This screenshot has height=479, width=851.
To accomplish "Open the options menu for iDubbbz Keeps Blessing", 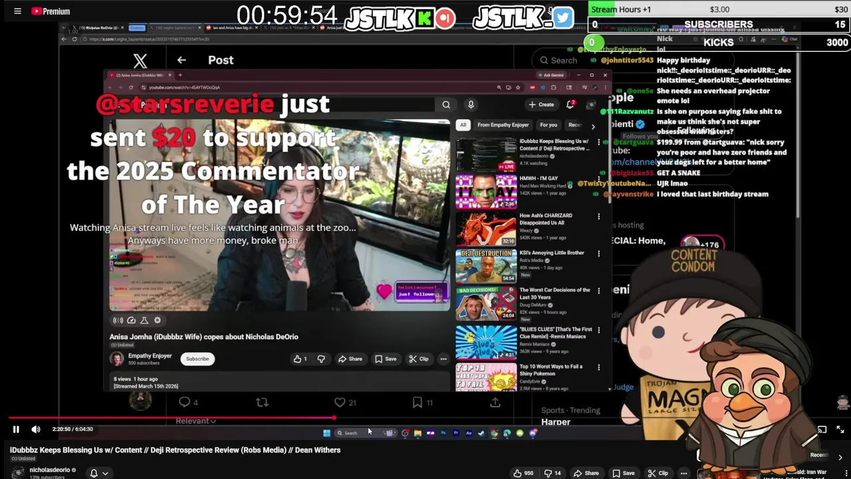I will [598, 142].
